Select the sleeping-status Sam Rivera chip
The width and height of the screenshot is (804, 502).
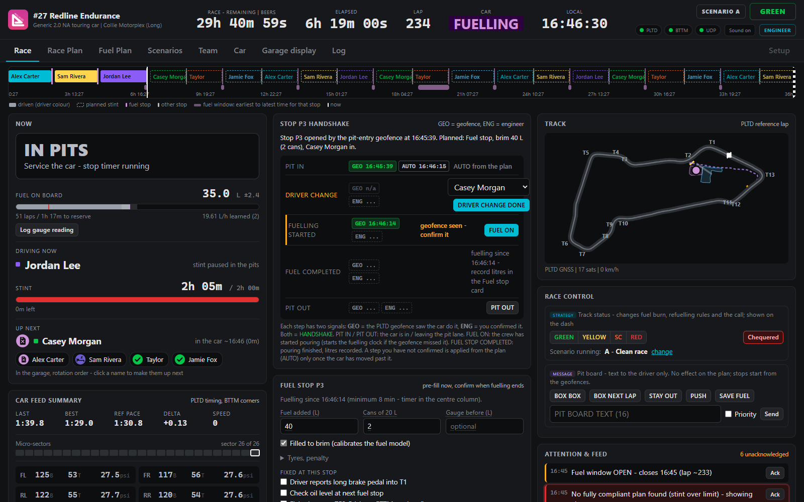coord(99,359)
